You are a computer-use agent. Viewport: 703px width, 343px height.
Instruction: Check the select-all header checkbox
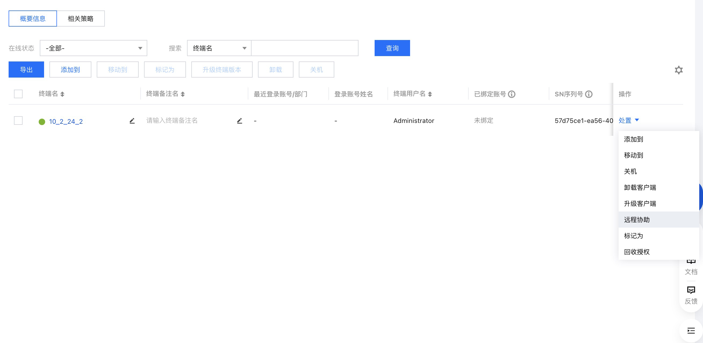[18, 94]
